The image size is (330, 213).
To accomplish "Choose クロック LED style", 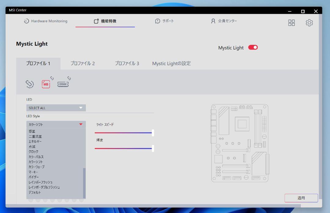I will pos(34,152).
